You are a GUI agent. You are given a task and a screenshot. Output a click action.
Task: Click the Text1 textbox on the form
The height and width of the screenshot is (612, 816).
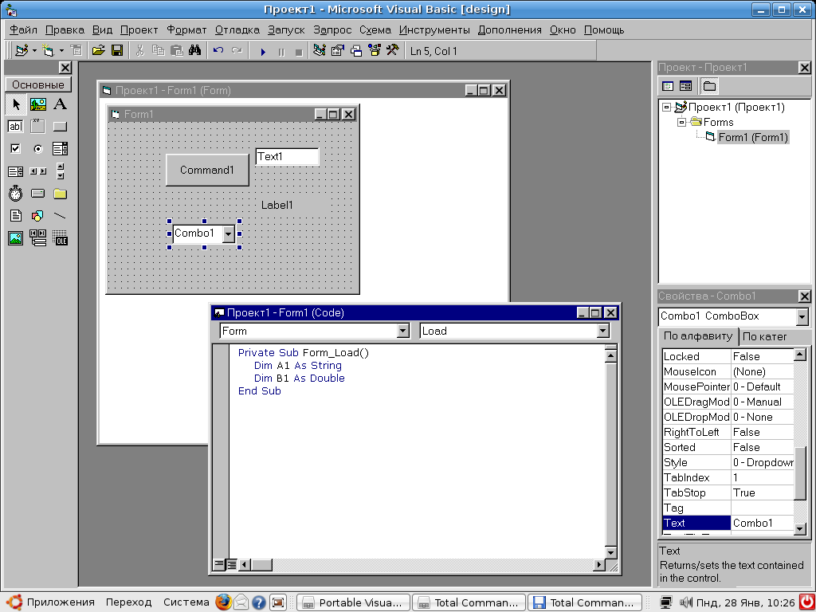(287, 157)
